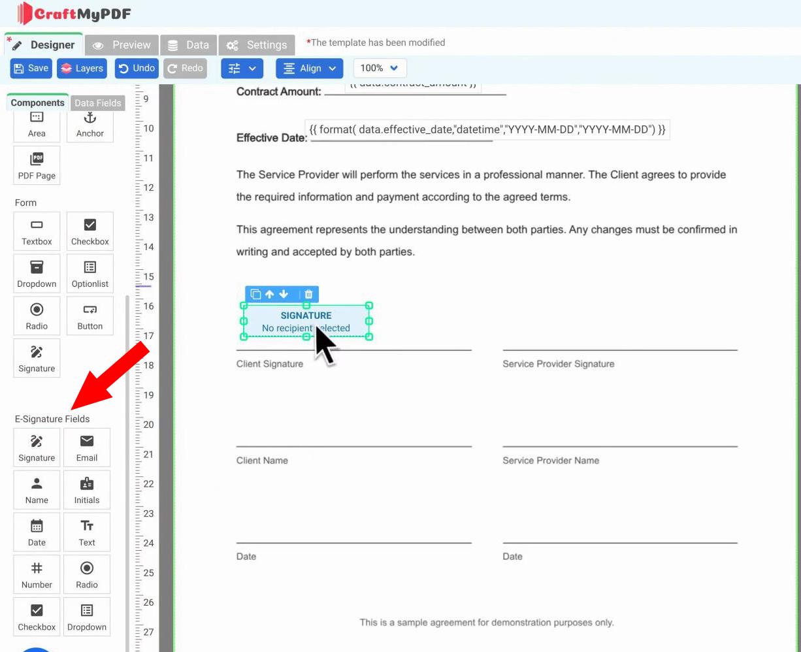Delete the selected signature field via trash icon

309,294
